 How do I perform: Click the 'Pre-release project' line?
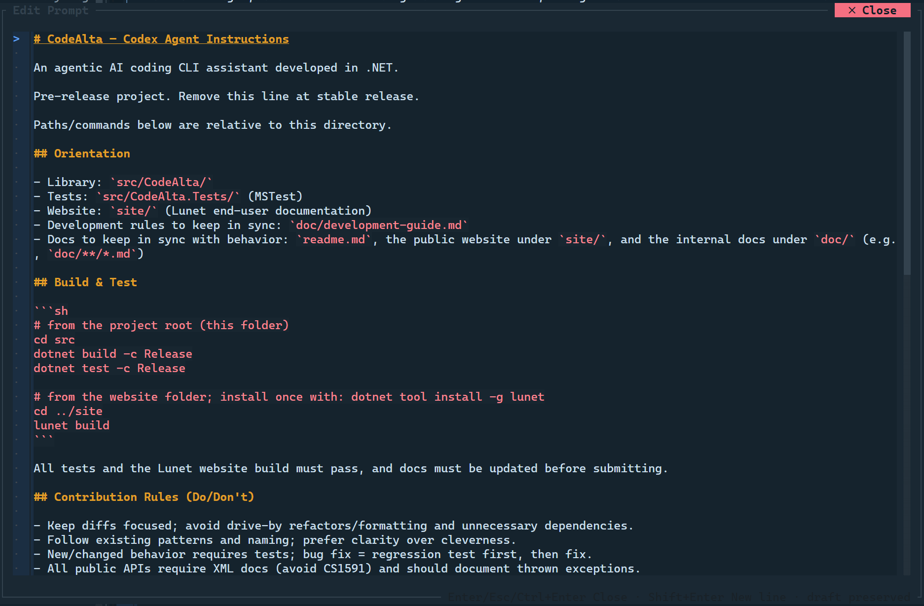click(226, 96)
